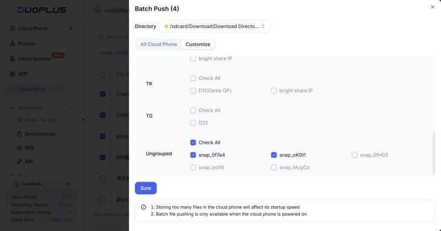Image resolution: width=441 pixels, height=231 pixels.
Task: Toggle the select-all files header checkbox
Action: pos(103,75)
